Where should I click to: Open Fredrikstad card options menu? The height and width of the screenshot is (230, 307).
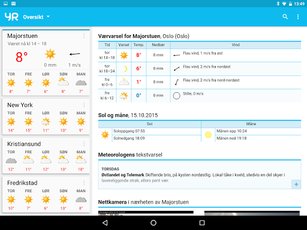point(84,183)
